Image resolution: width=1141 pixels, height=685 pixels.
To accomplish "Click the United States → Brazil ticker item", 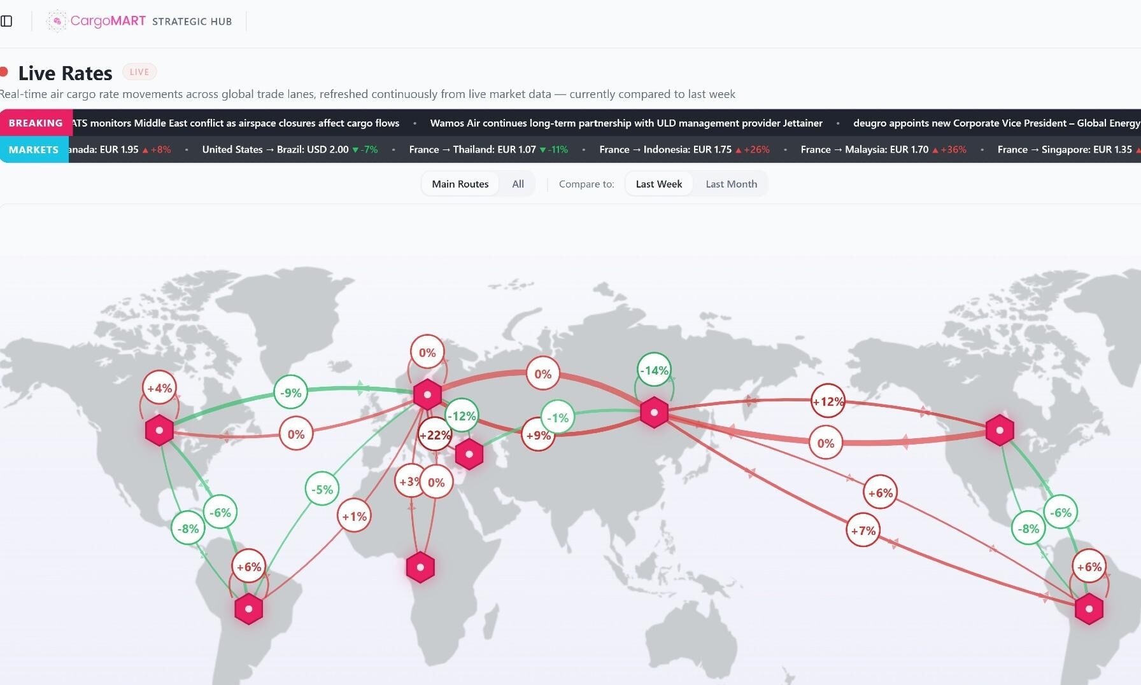I will (x=290, y=149).
